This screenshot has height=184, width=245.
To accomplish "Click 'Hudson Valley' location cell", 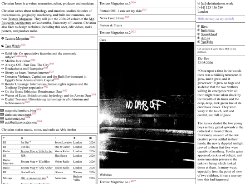I will pos(78,178).
